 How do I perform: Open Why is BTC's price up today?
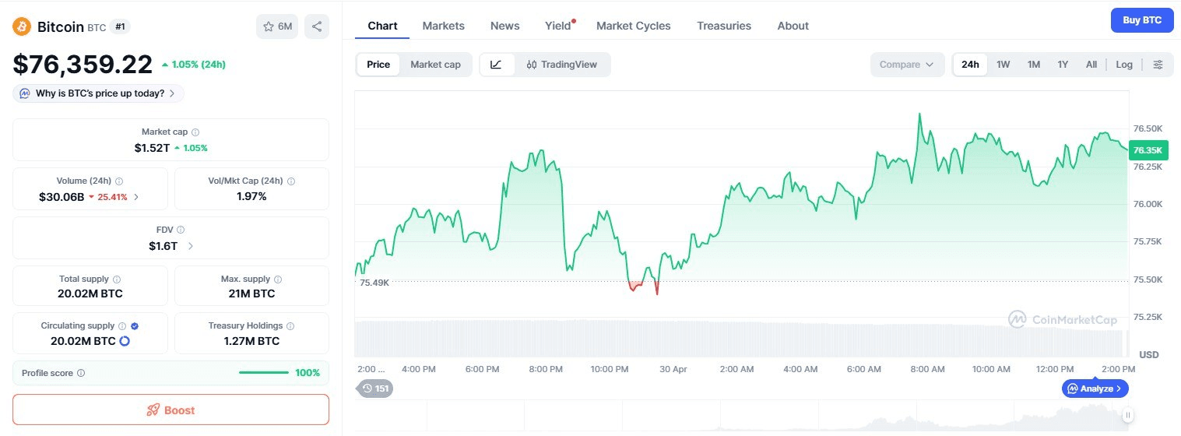tap(99, 93)
